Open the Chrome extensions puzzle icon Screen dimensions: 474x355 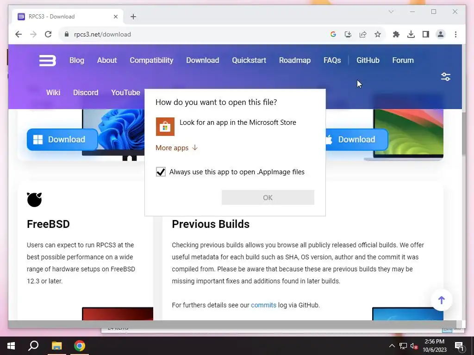[396, 34]
